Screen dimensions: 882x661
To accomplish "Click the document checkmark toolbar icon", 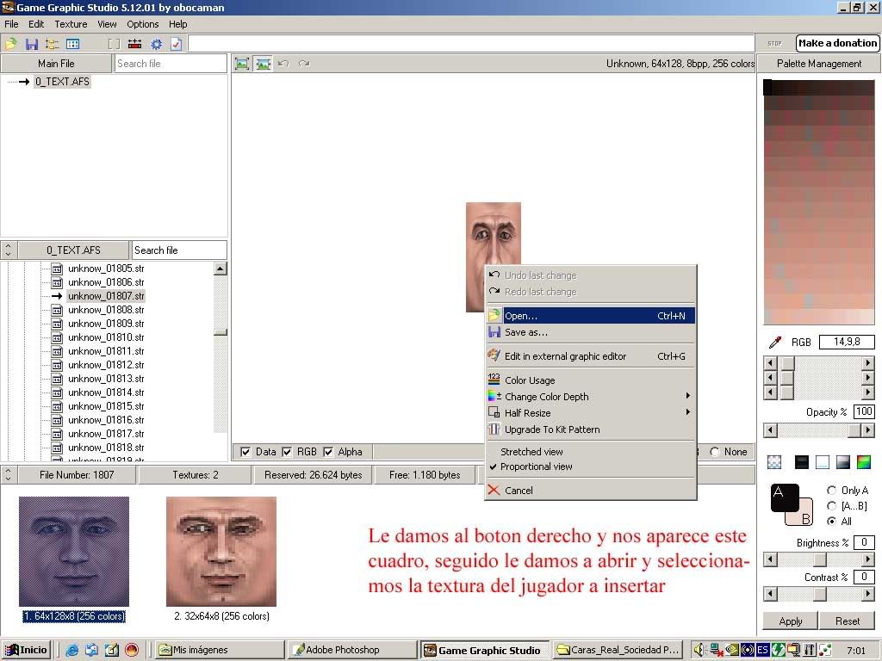I will [x=176, y=44].
